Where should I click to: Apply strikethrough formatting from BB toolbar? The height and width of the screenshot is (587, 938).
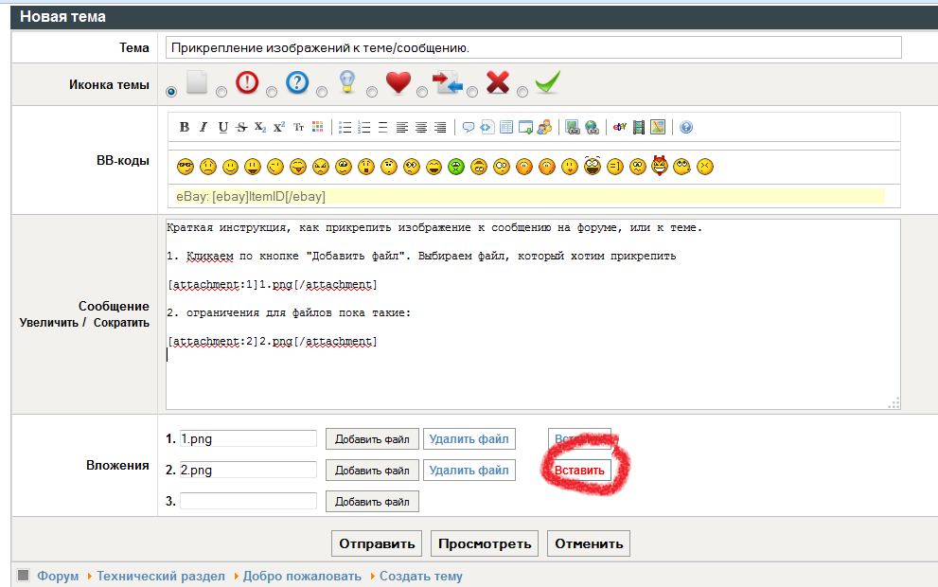tap(241, 127)
